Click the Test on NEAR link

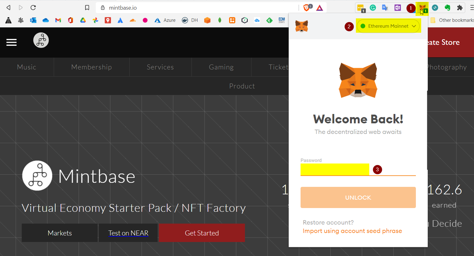(128, 233)
